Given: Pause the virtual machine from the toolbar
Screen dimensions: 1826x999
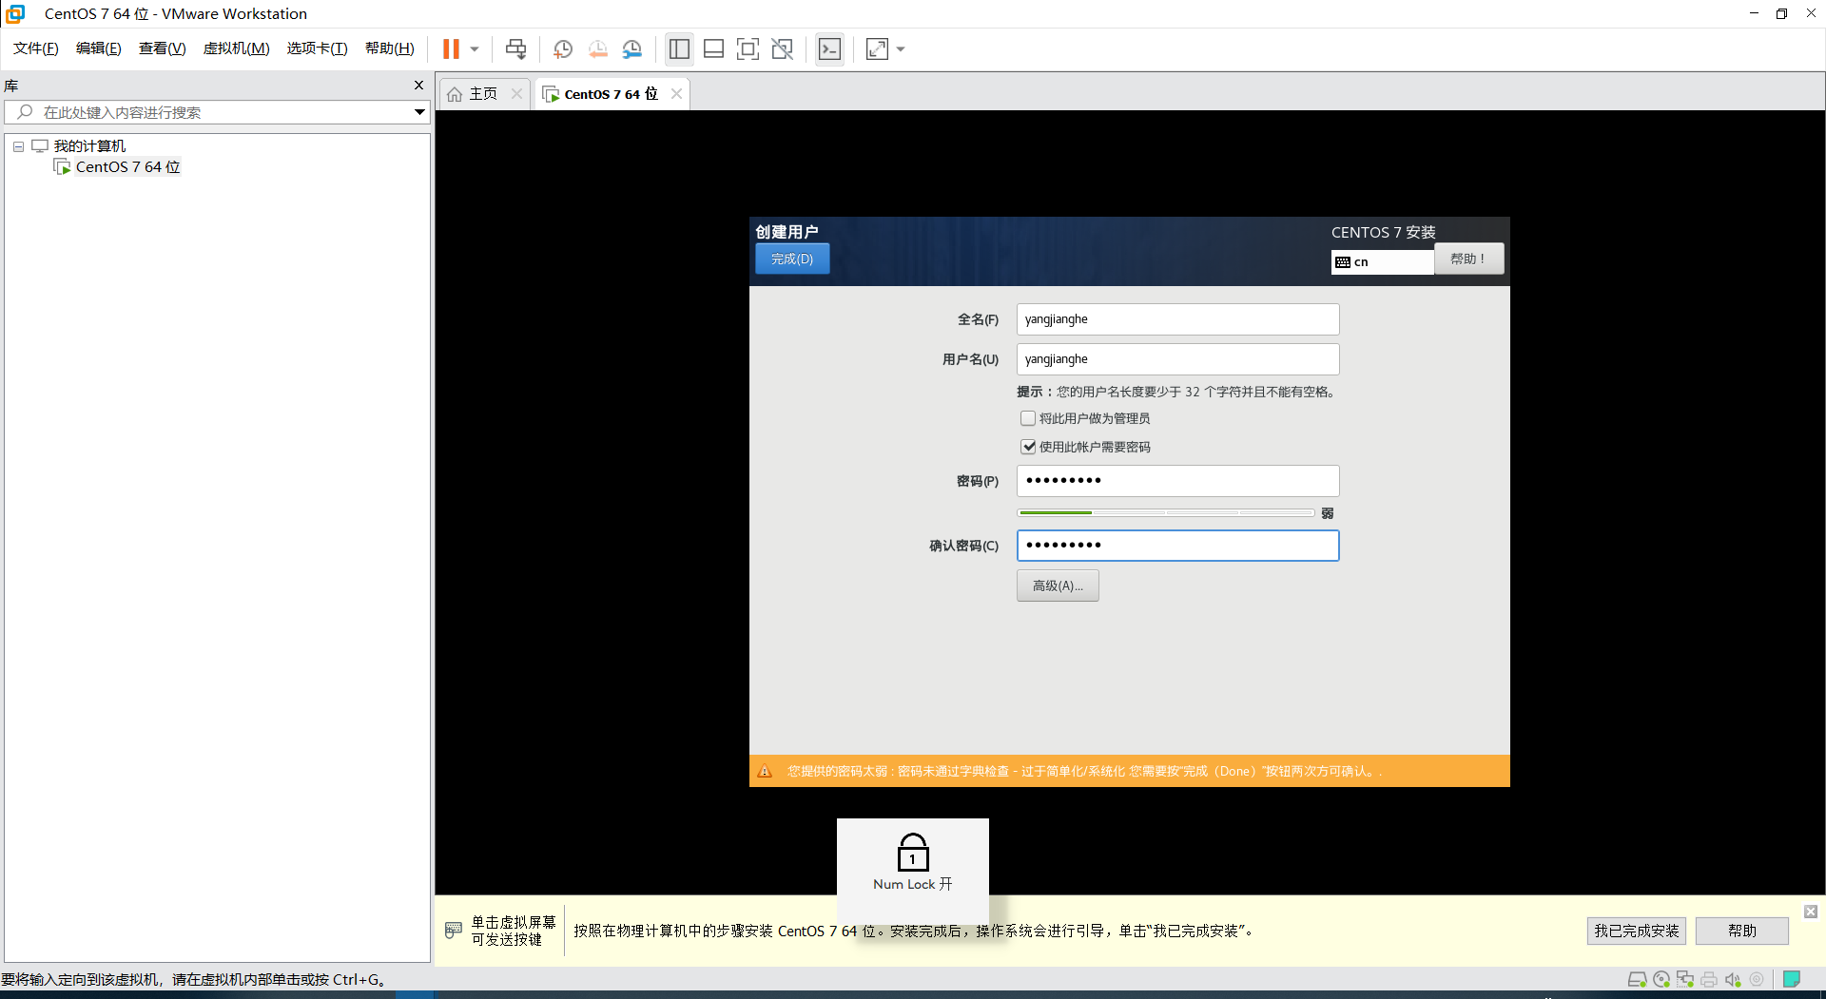Looking at the screenshot, I should point(451,48).
